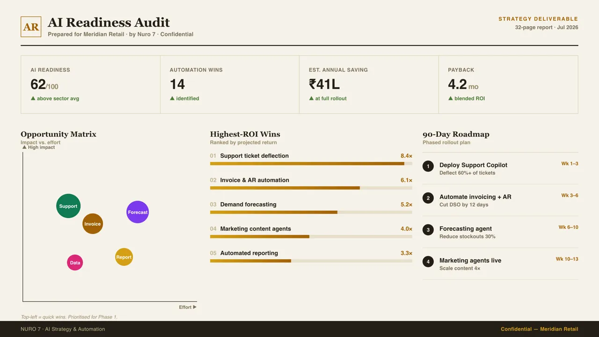Select step 2 circle beside Automate invoicing + AR
Viewport: 599px width, 337px height.
[428, 198]
